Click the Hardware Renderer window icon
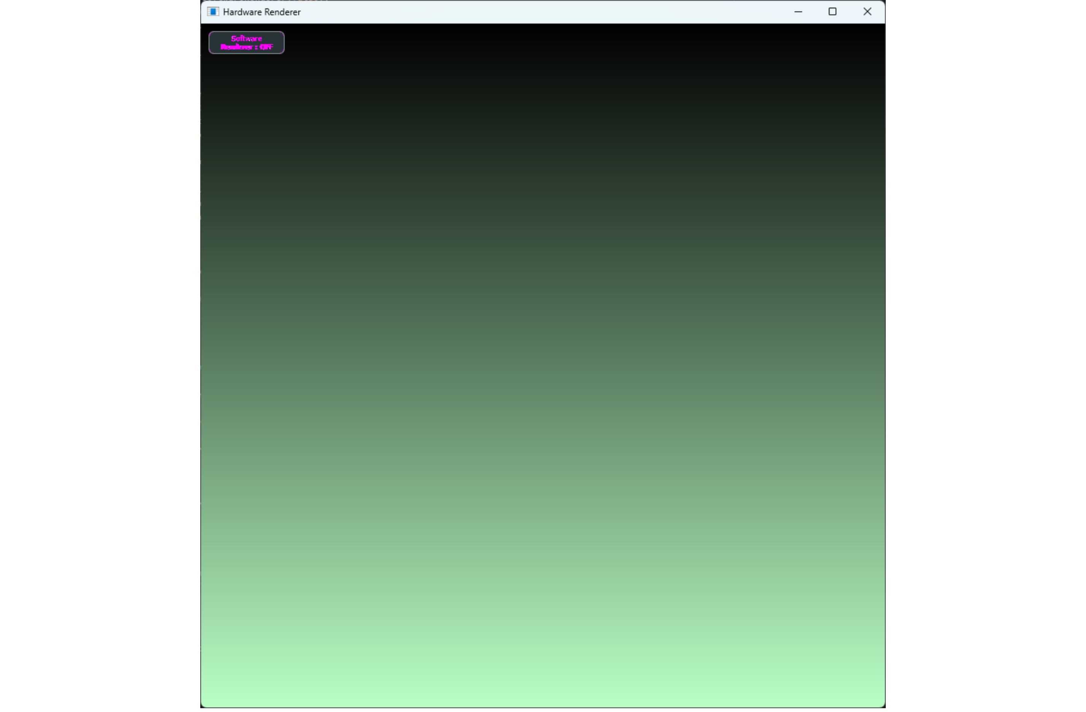 [x=213, y=12]
